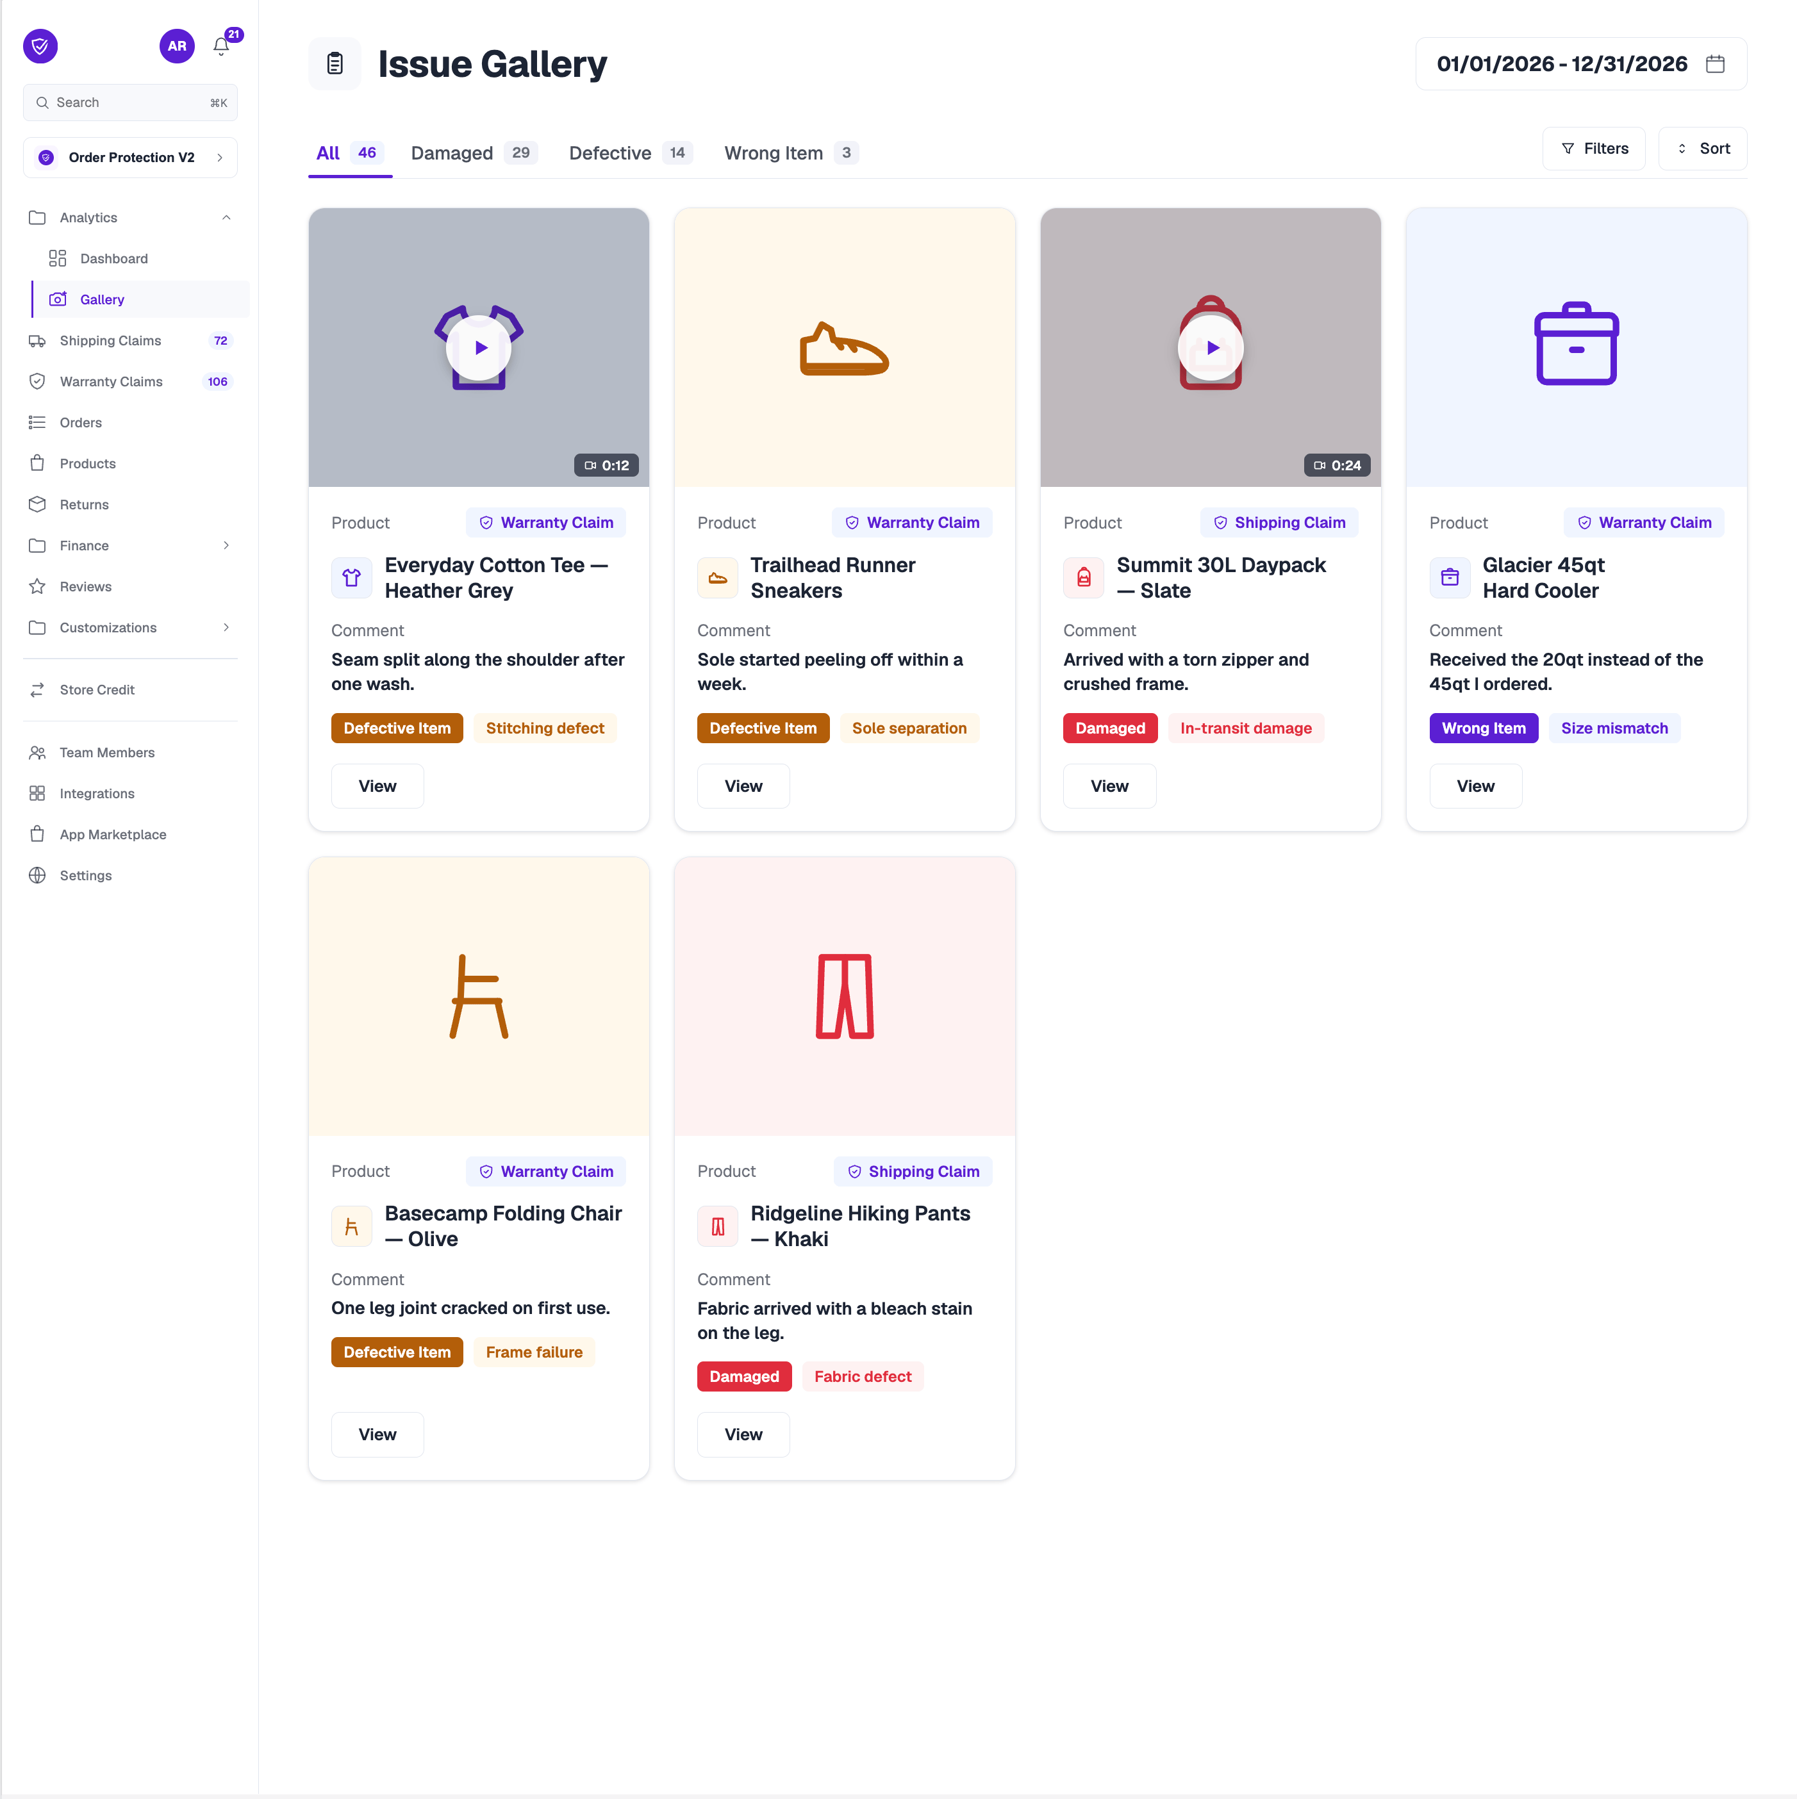Image resolution: width=1797 pixels, height=1799 pixels.
Task: Click the Shipping Claims truck icon
Action: 37,340
